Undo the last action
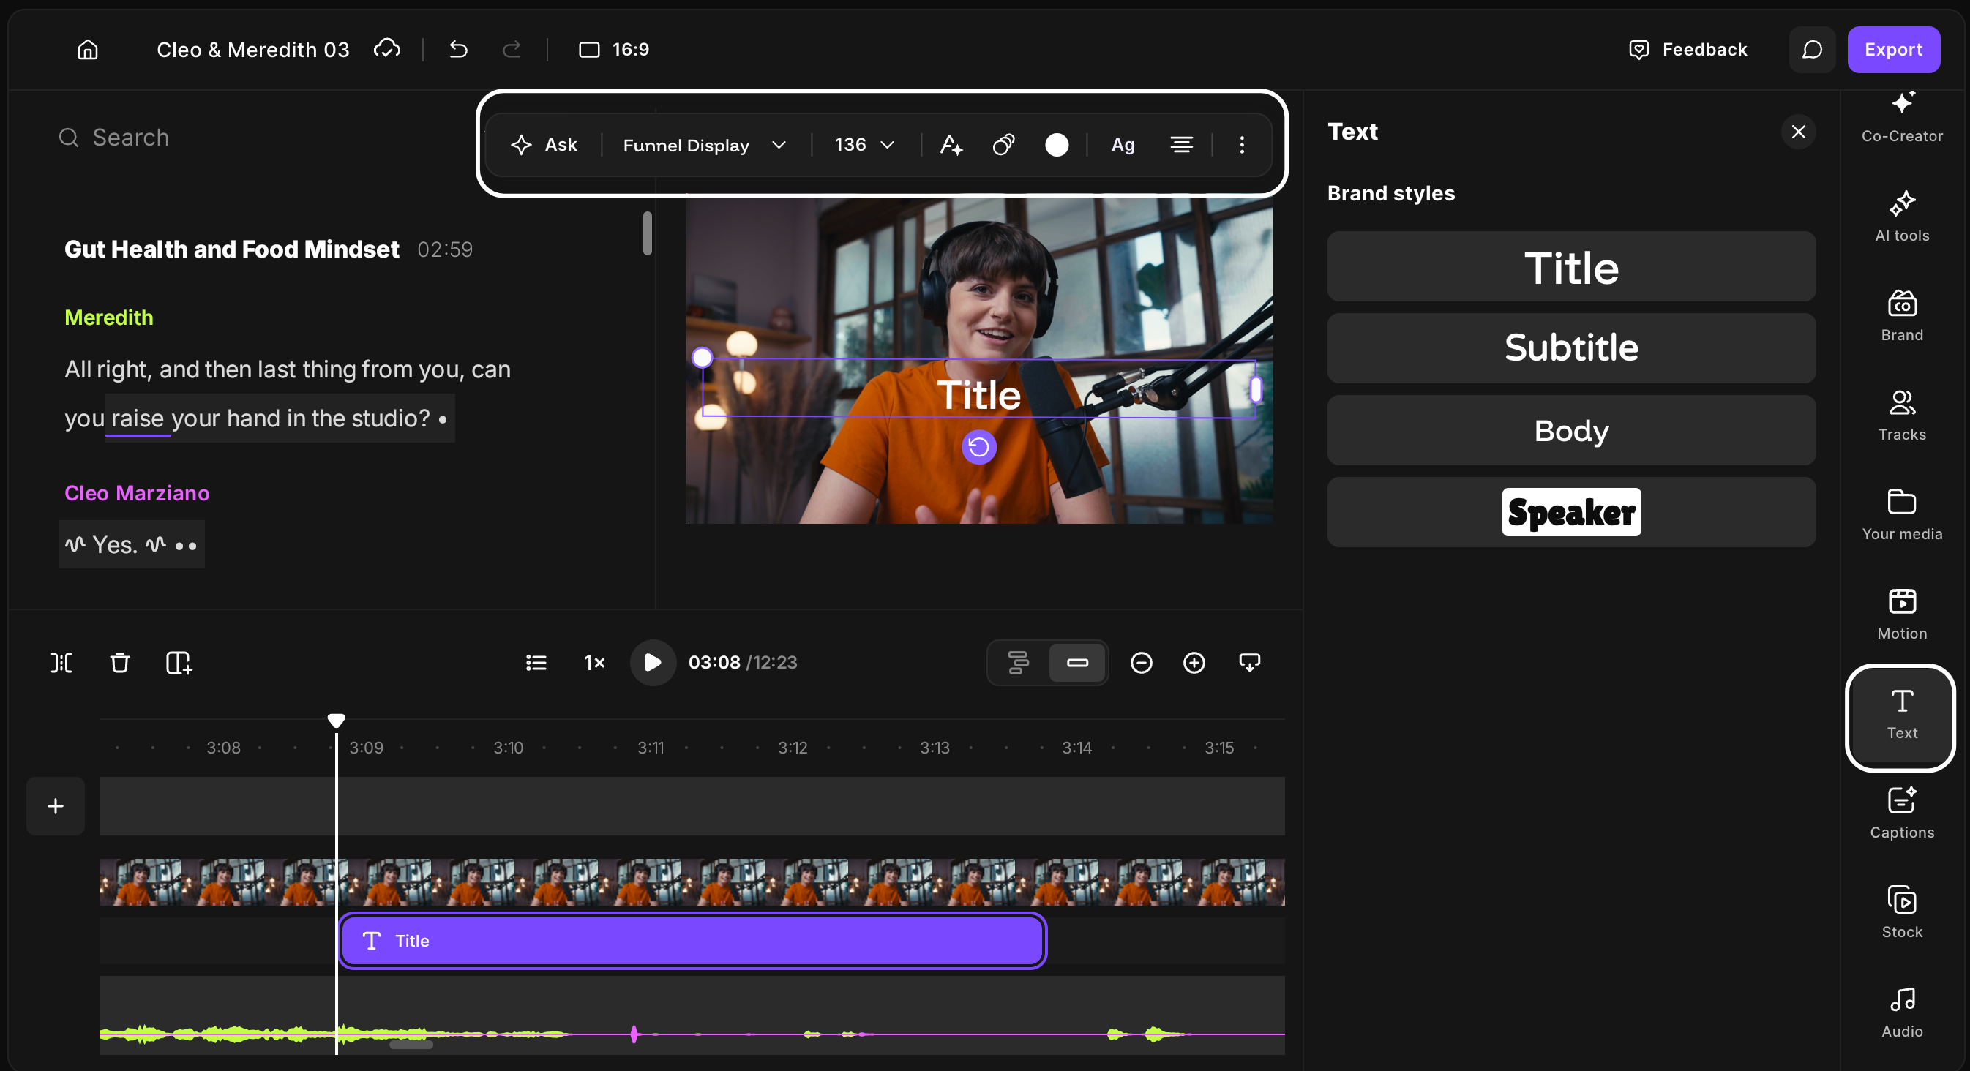 coord(458,50)
